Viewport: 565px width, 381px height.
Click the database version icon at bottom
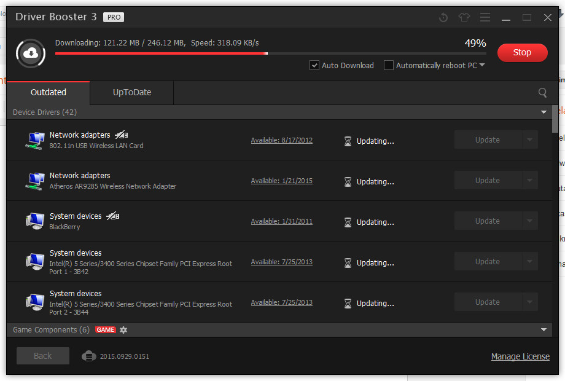88,356
